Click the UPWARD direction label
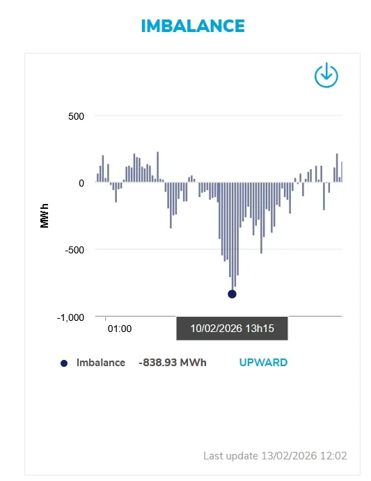 (263, 363)
